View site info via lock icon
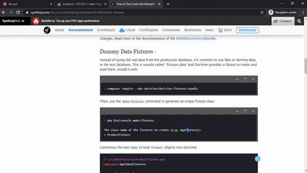Viewport: 307px width, 173px height. 27,12
